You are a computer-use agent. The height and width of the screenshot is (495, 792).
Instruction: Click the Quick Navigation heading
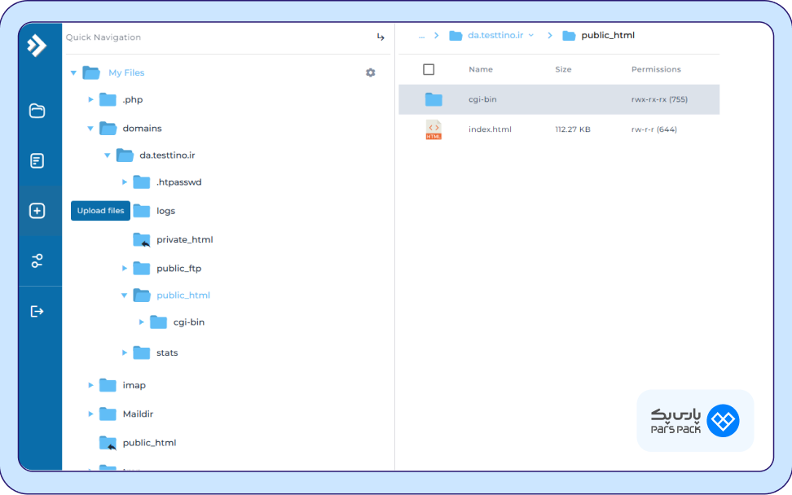[103, 37]
